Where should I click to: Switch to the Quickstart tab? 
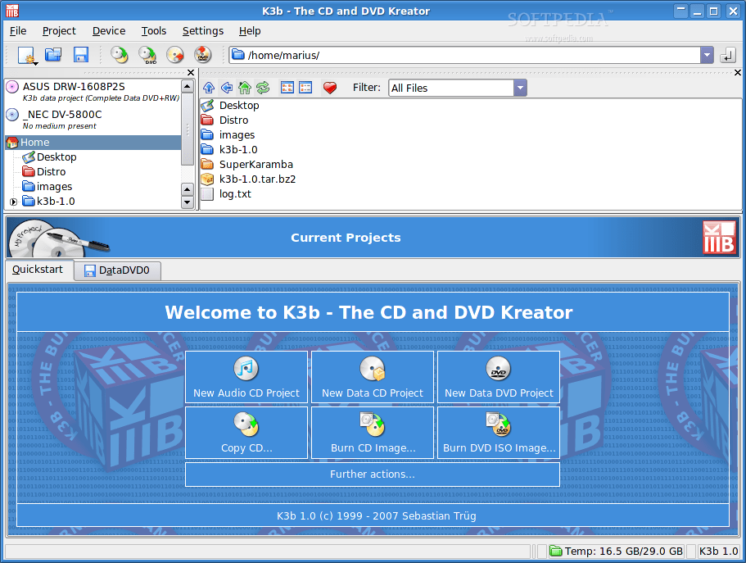38,270
